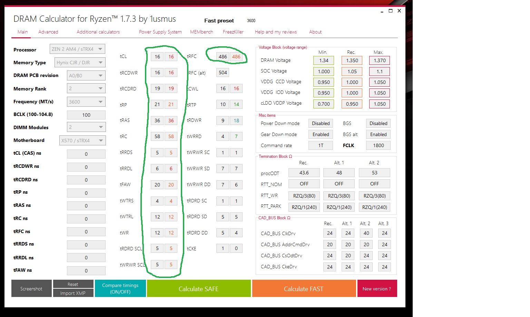The width and height of the screenshot is (530, 317).
Task: Maximize the DRAM Calculator window
Action: tap(391, 11)
